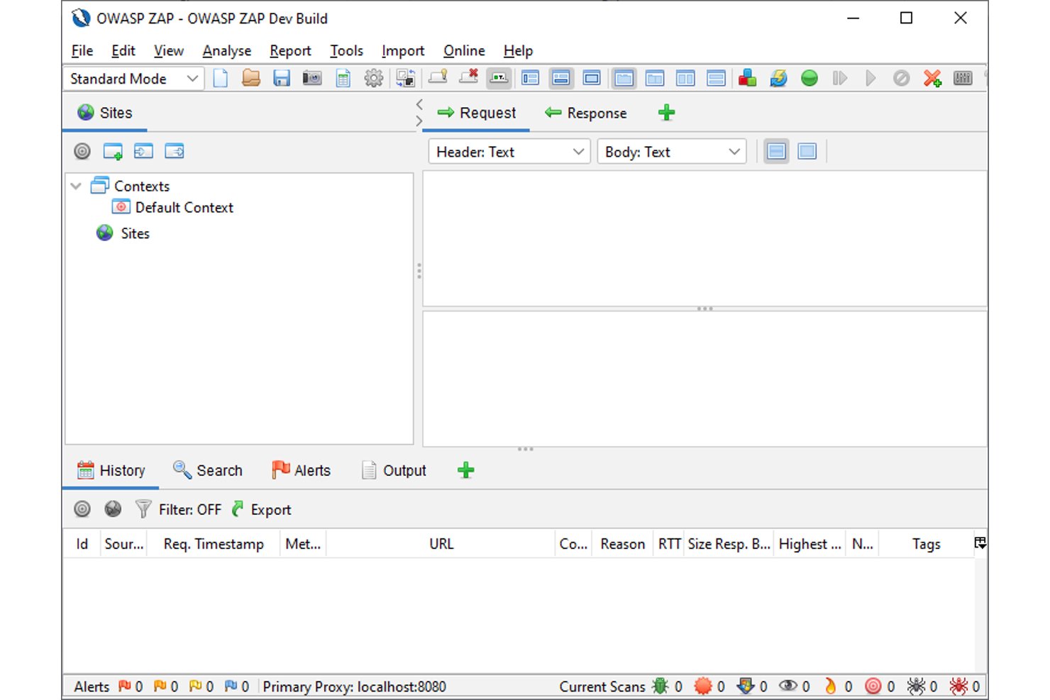Toggle show tab names and icons button
The image size is (1050, 700).
(x=499, y=78)
